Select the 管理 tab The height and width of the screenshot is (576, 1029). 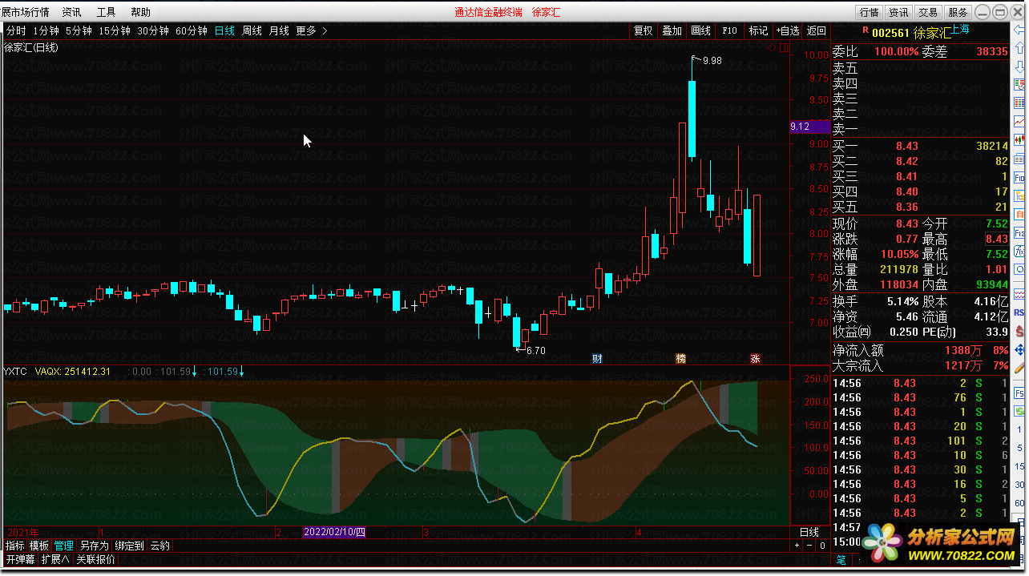[x=64, y=546]
